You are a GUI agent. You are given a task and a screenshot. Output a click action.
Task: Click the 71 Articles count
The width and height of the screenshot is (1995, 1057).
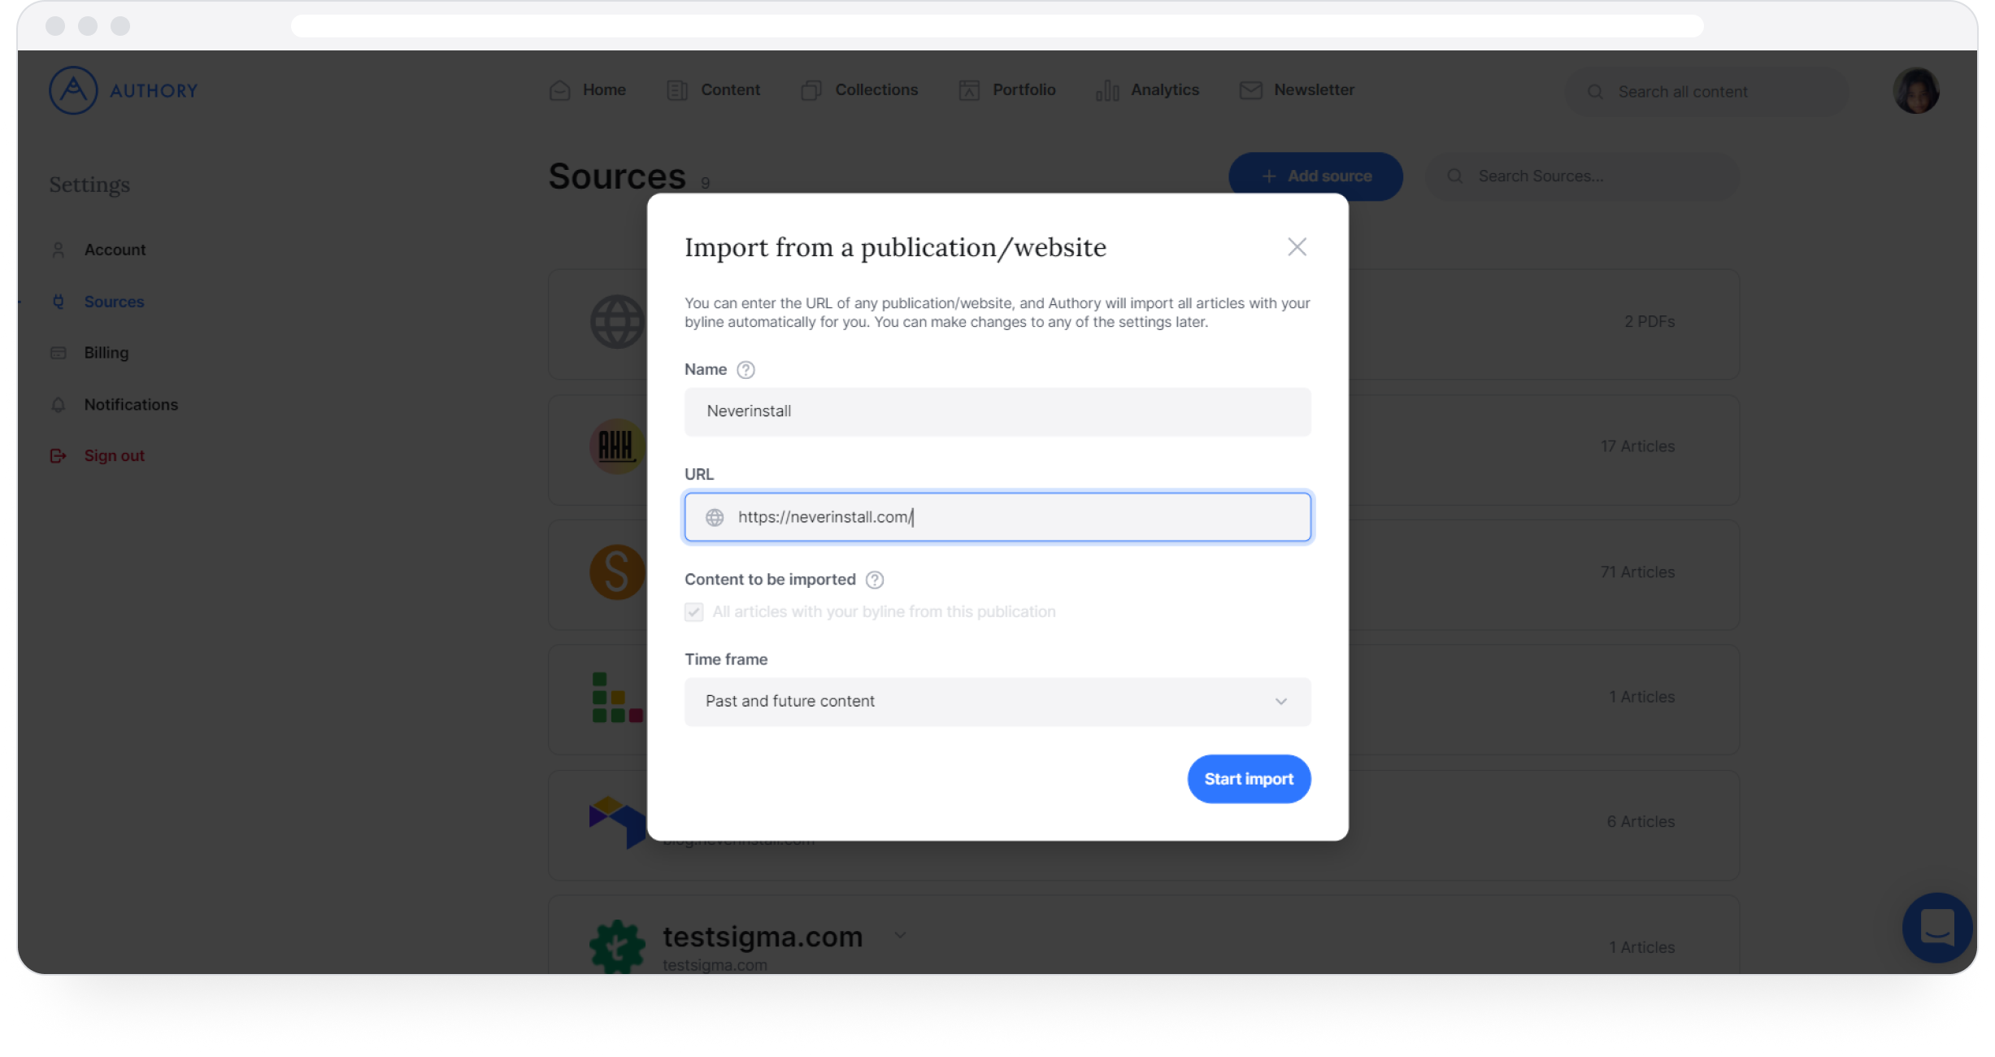(1637, 572)
